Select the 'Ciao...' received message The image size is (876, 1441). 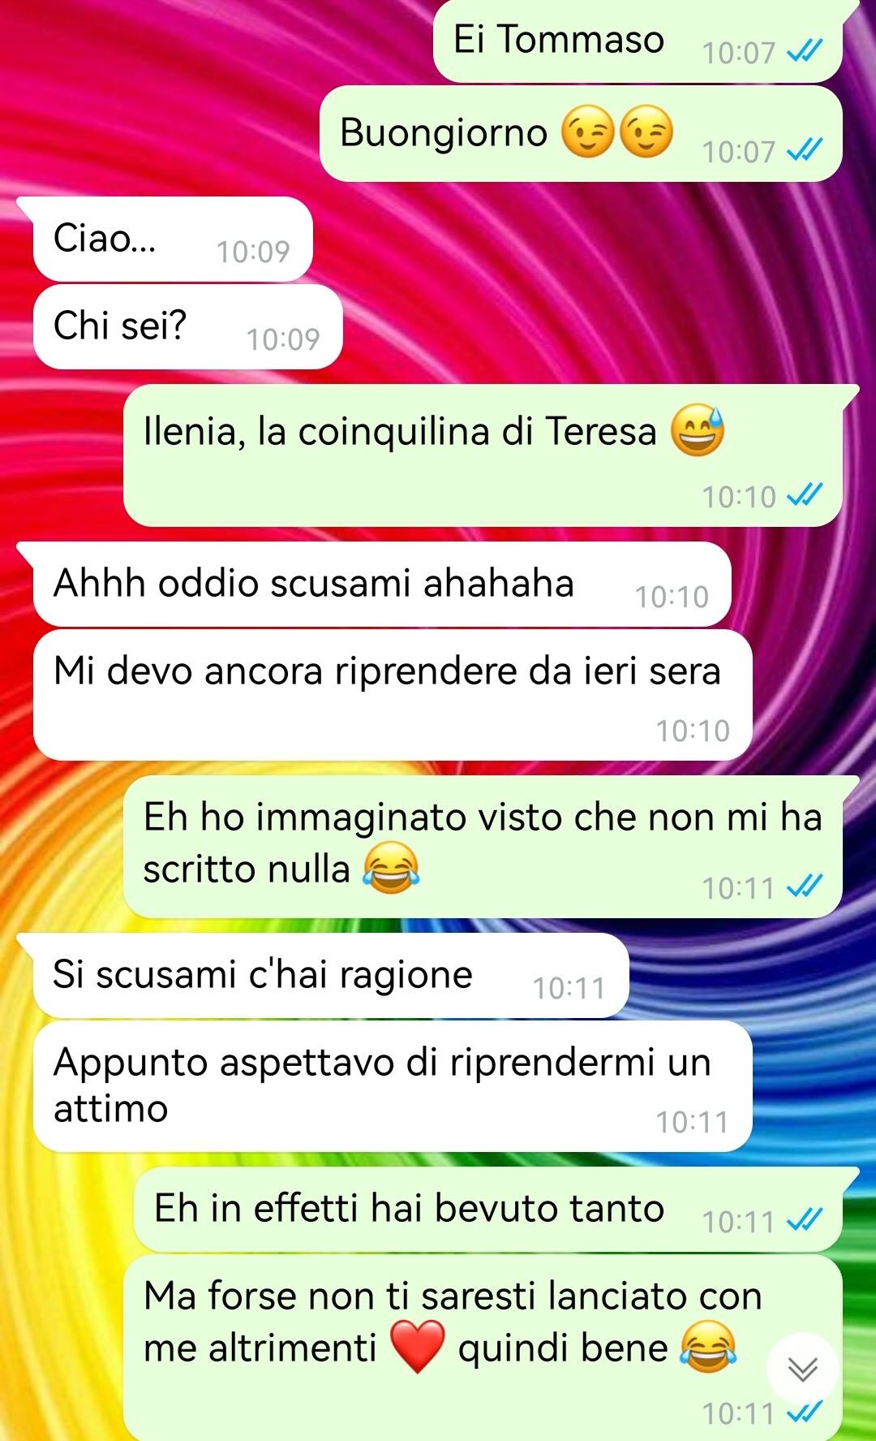point(172,239)
